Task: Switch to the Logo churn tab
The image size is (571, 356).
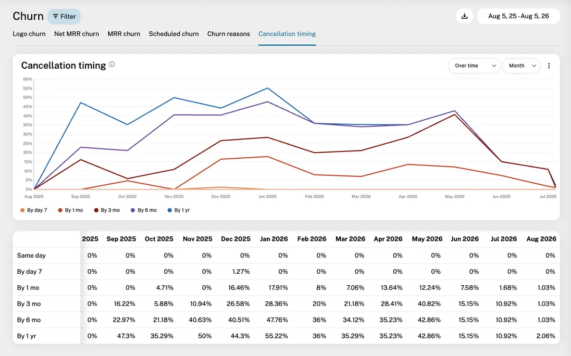Action: 29,34
